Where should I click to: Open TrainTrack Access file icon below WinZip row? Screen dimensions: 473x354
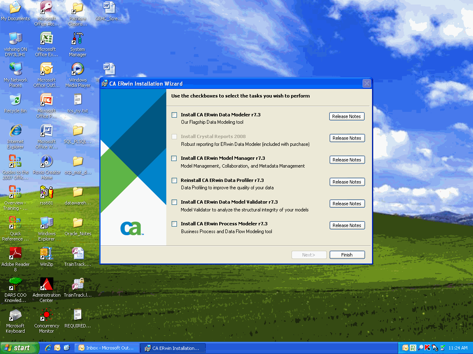78,256
